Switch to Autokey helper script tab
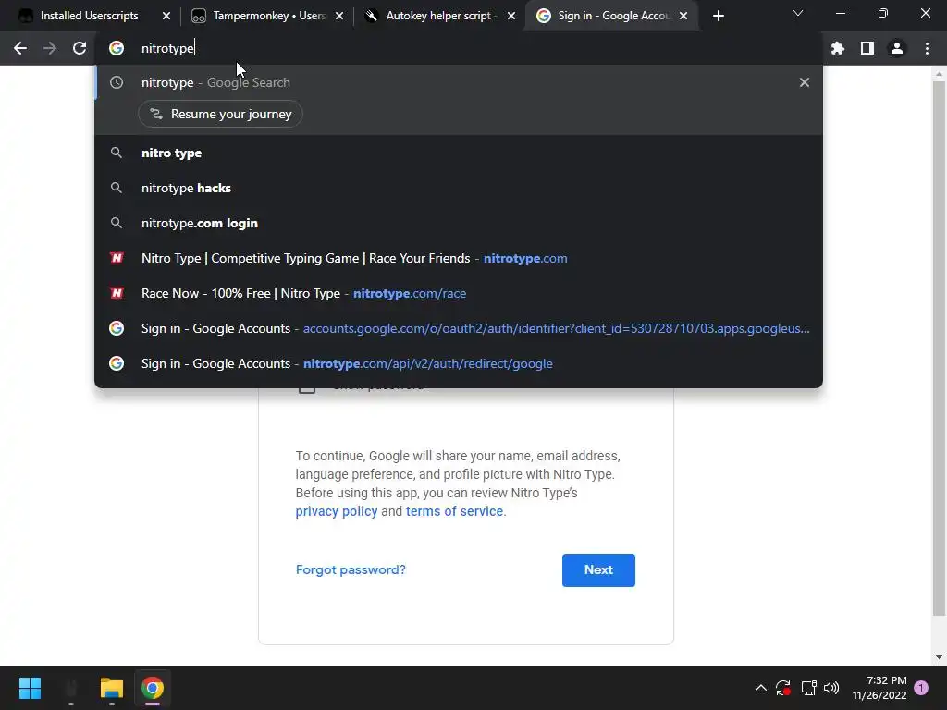This screenshot has height=710, width=947. tap(437, 17)
